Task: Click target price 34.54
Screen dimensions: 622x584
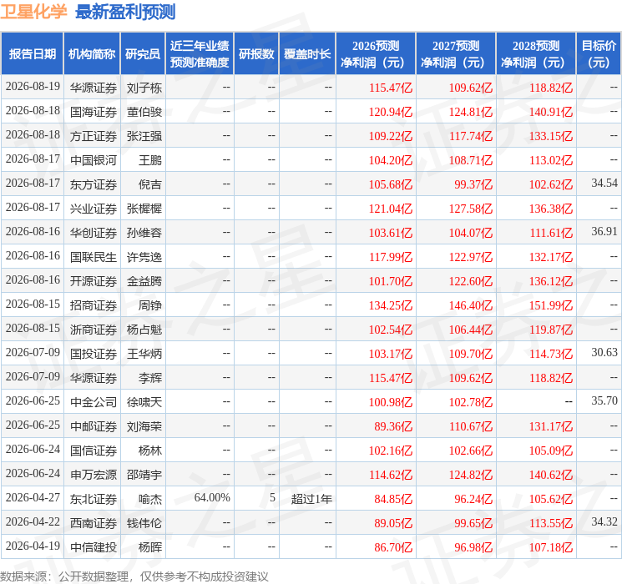Action: pos(604,183)
